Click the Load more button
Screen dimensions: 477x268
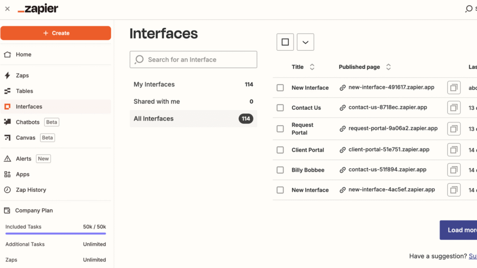[x=458, y=230]
